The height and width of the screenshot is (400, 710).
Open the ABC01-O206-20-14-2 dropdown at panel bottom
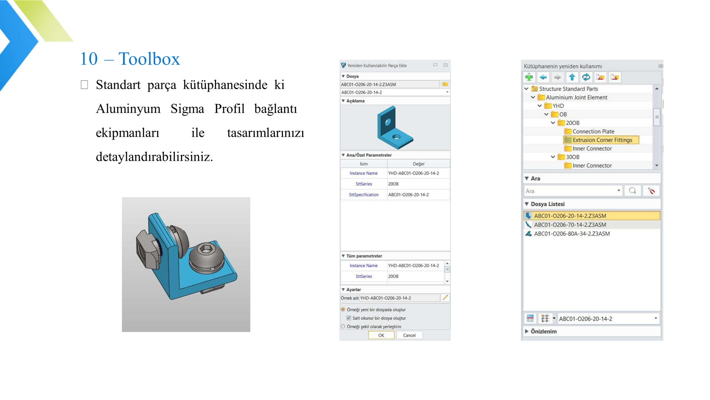click(655, 318)
